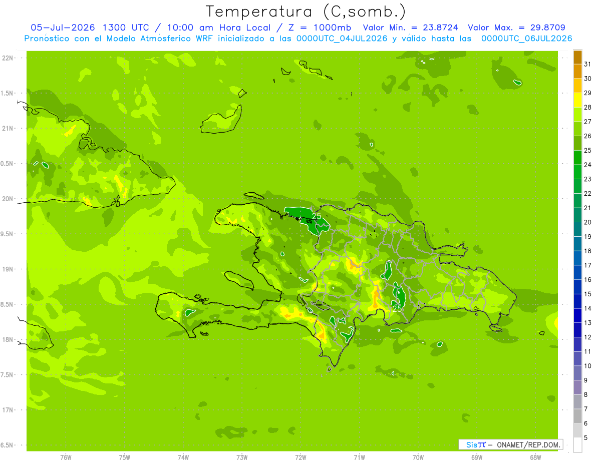Click the purple legend swatch between 8 and 9

[577, 387]
